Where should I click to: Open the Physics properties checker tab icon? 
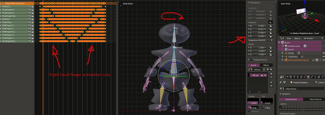[x=319, y=77]
